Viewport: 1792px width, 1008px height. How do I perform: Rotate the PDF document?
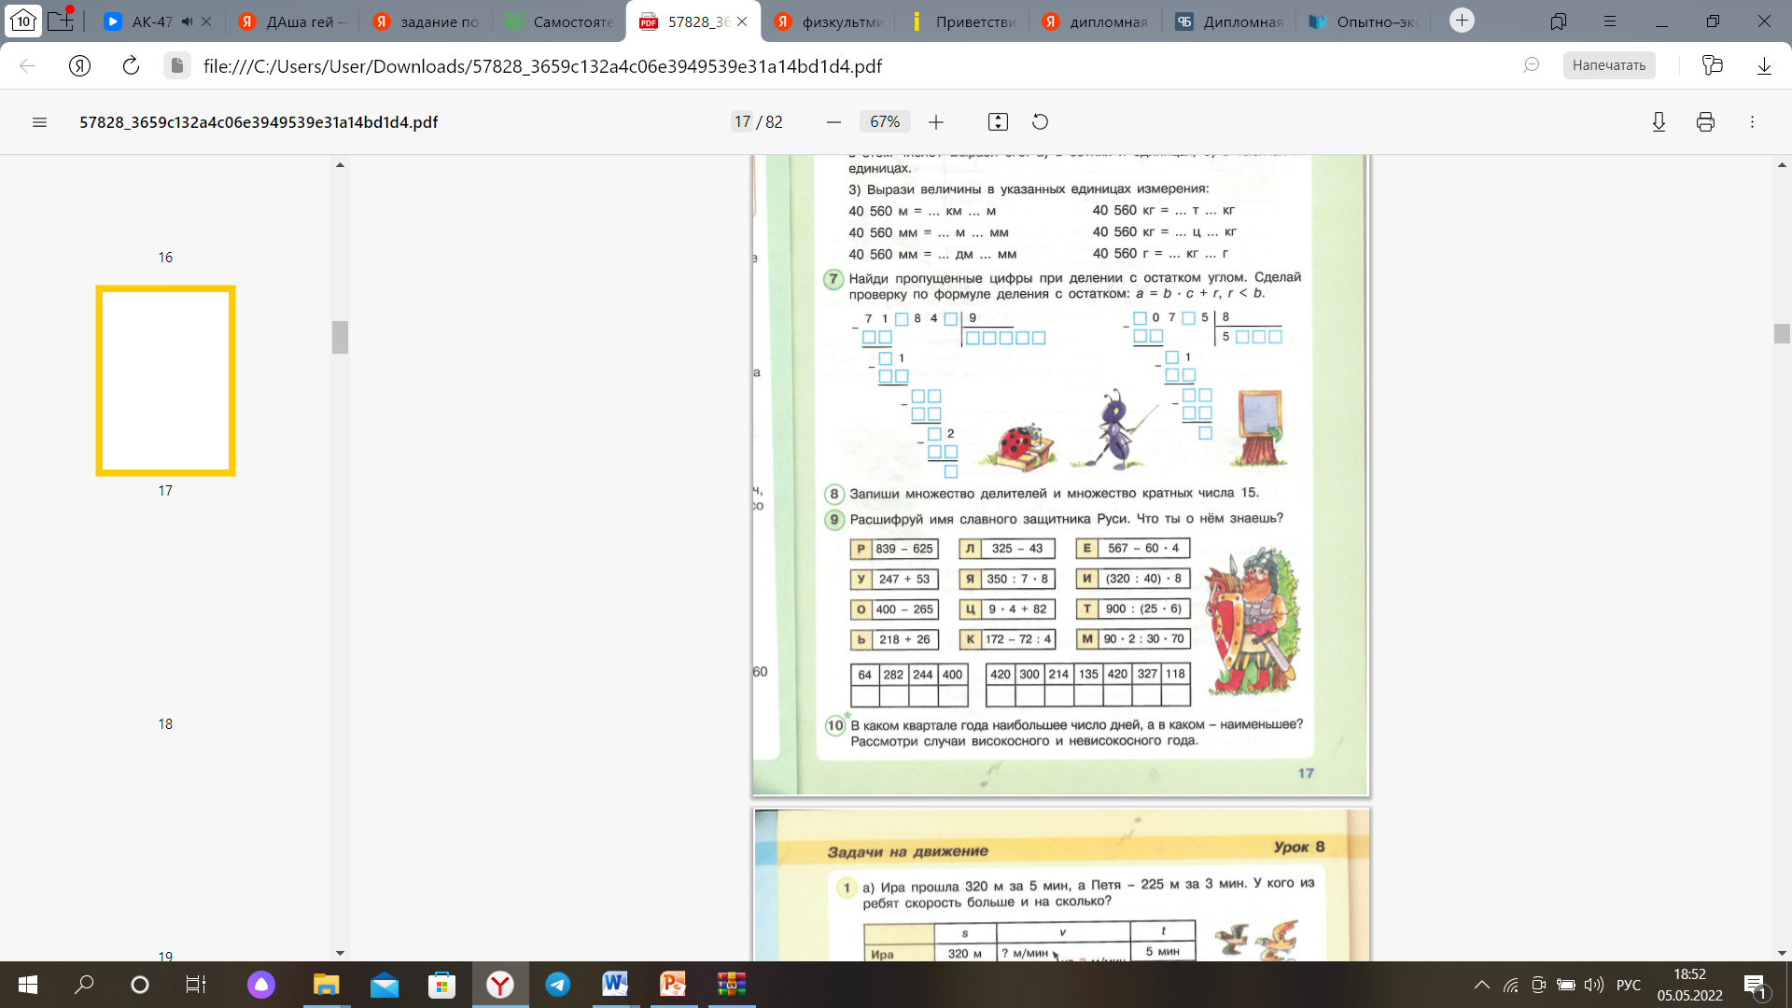1040,122
